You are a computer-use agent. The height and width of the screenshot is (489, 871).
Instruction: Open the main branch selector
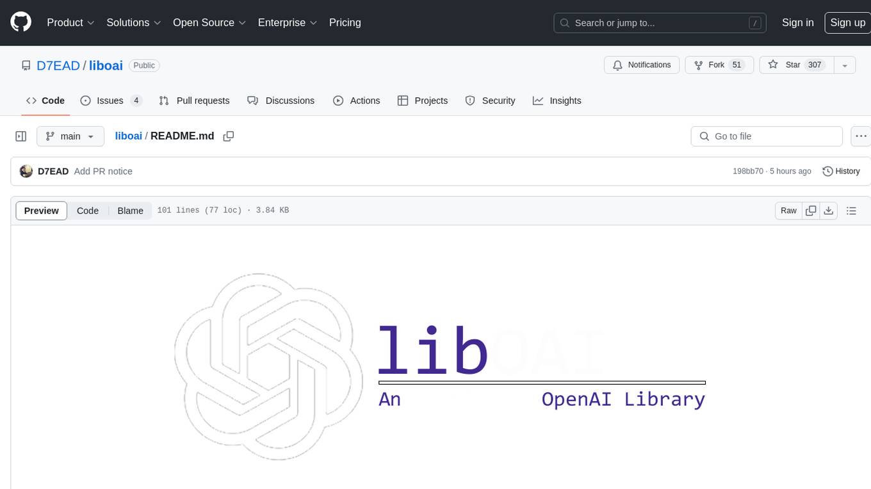(x=70, y=136)
